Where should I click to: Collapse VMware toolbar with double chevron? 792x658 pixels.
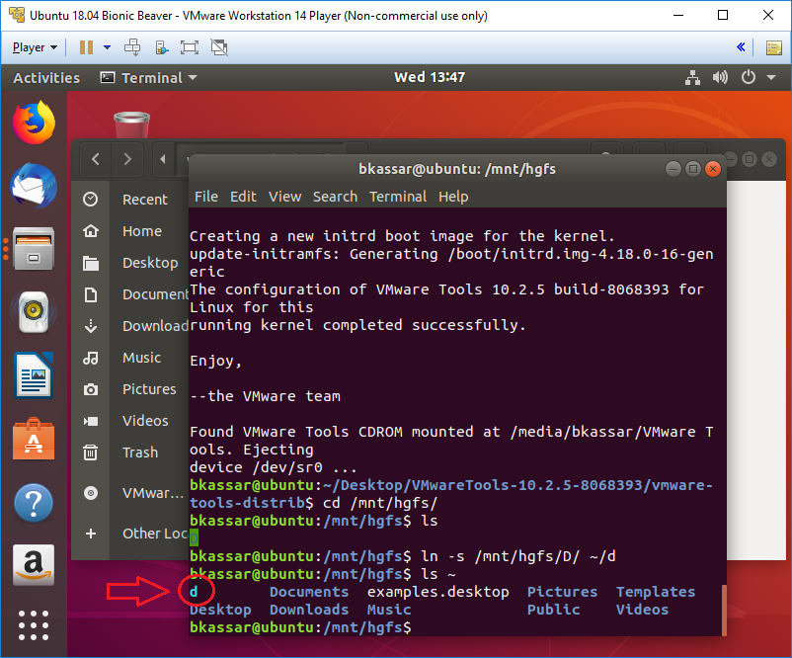(741, 47)
